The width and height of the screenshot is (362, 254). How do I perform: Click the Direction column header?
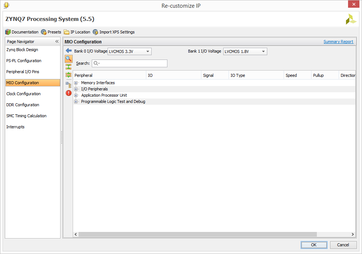pos(347,75)
